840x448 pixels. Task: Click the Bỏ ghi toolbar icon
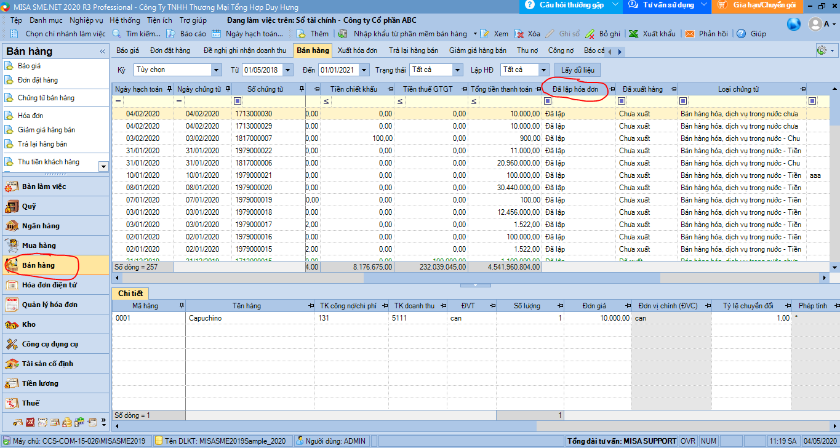[x=590, y=34]
